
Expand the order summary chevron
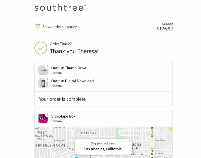pos(79,27)
